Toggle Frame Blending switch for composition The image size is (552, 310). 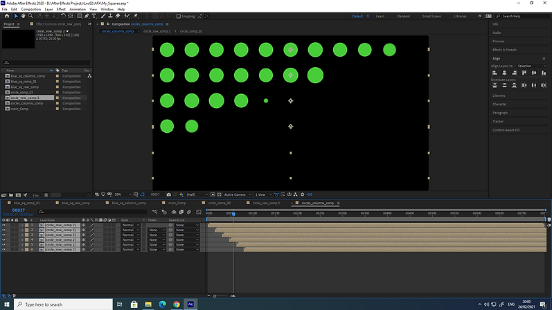(x=181, y=212)
